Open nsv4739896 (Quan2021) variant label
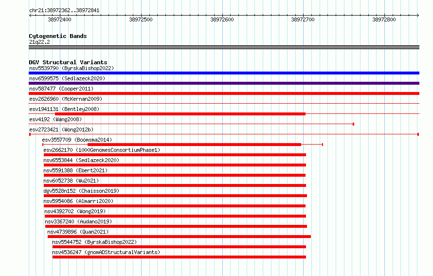 click(x=78, y=232)
